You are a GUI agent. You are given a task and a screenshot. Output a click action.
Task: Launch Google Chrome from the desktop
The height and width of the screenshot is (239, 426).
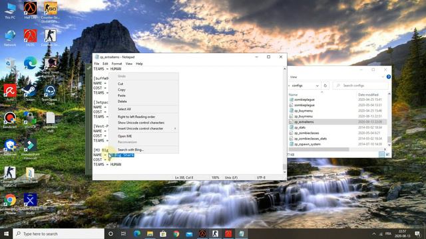(x=10, y=203)
